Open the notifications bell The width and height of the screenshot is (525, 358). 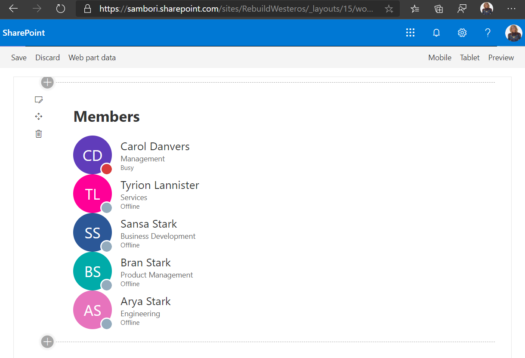436,33
